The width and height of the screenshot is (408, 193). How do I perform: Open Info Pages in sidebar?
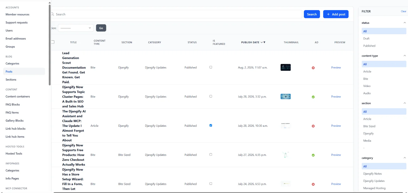[x=12, y=178]
